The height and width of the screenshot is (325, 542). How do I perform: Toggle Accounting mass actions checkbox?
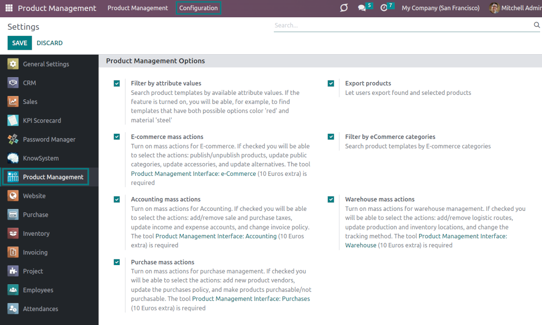coord(117,199)
